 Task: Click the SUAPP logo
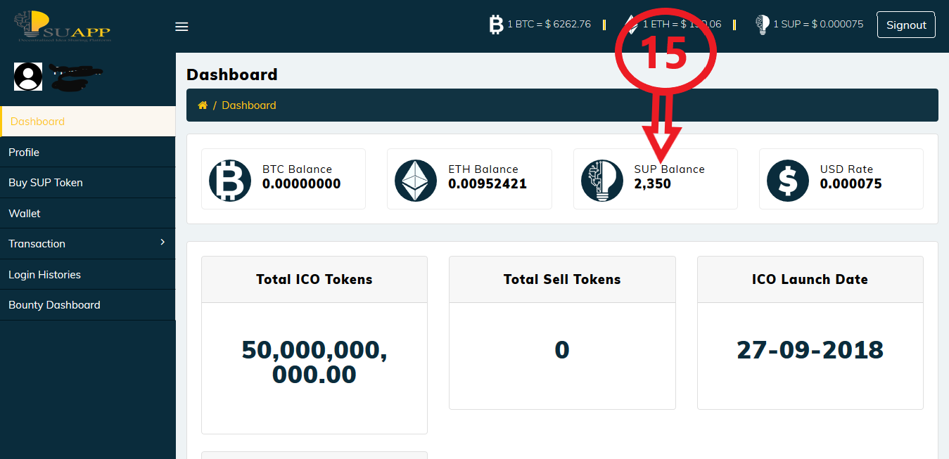point(63,26)
